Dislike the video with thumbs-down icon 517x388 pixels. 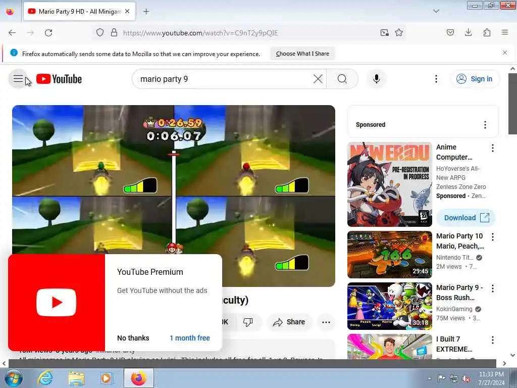pos(248,322)
